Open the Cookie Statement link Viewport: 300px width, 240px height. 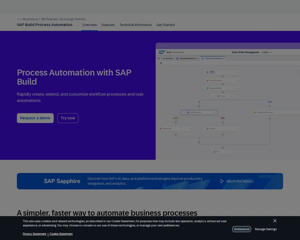[61, 234]
